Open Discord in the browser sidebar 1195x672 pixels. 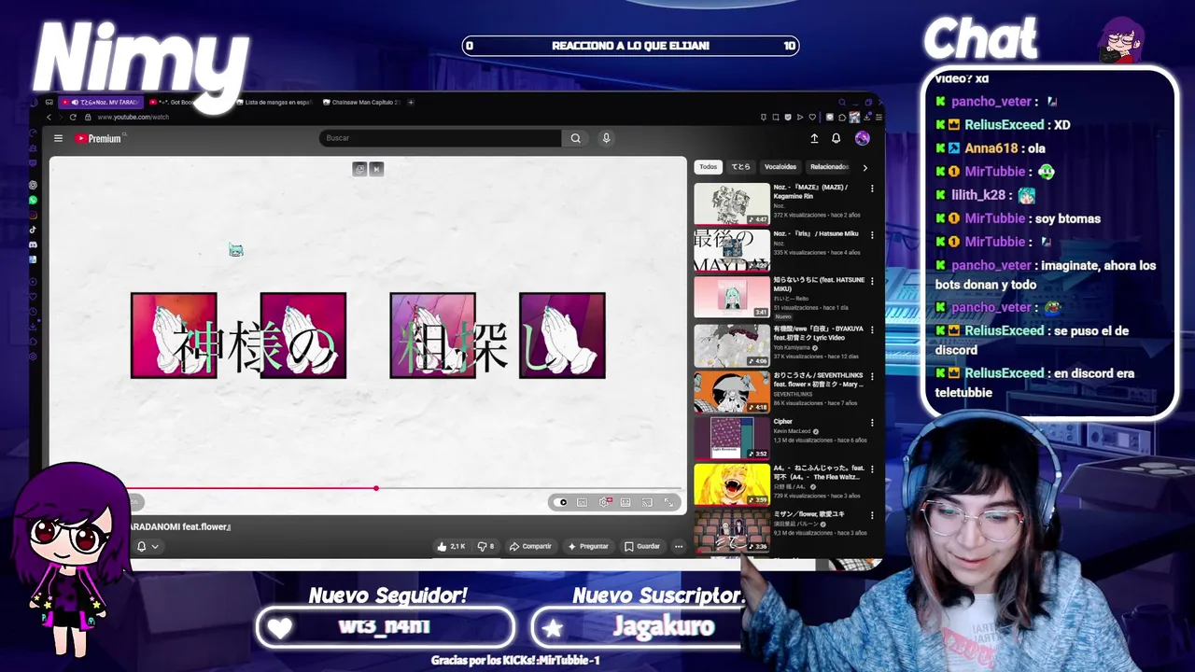coord(33,245)
